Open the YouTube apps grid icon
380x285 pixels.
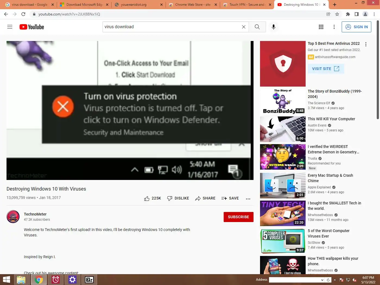click(x=321, y=27)
